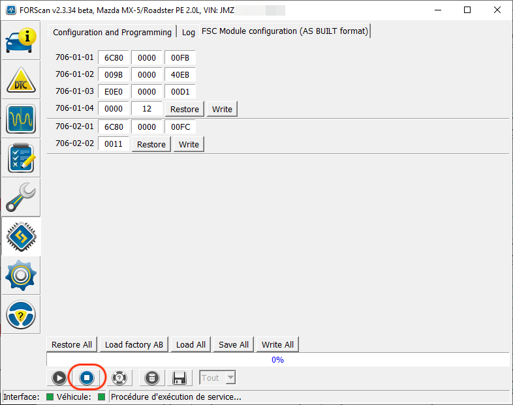Open the oscilloscope dashboard section
The image size is (513, 405).
(x=21, y=119)
